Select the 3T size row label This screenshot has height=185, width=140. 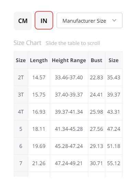point(21,95)
